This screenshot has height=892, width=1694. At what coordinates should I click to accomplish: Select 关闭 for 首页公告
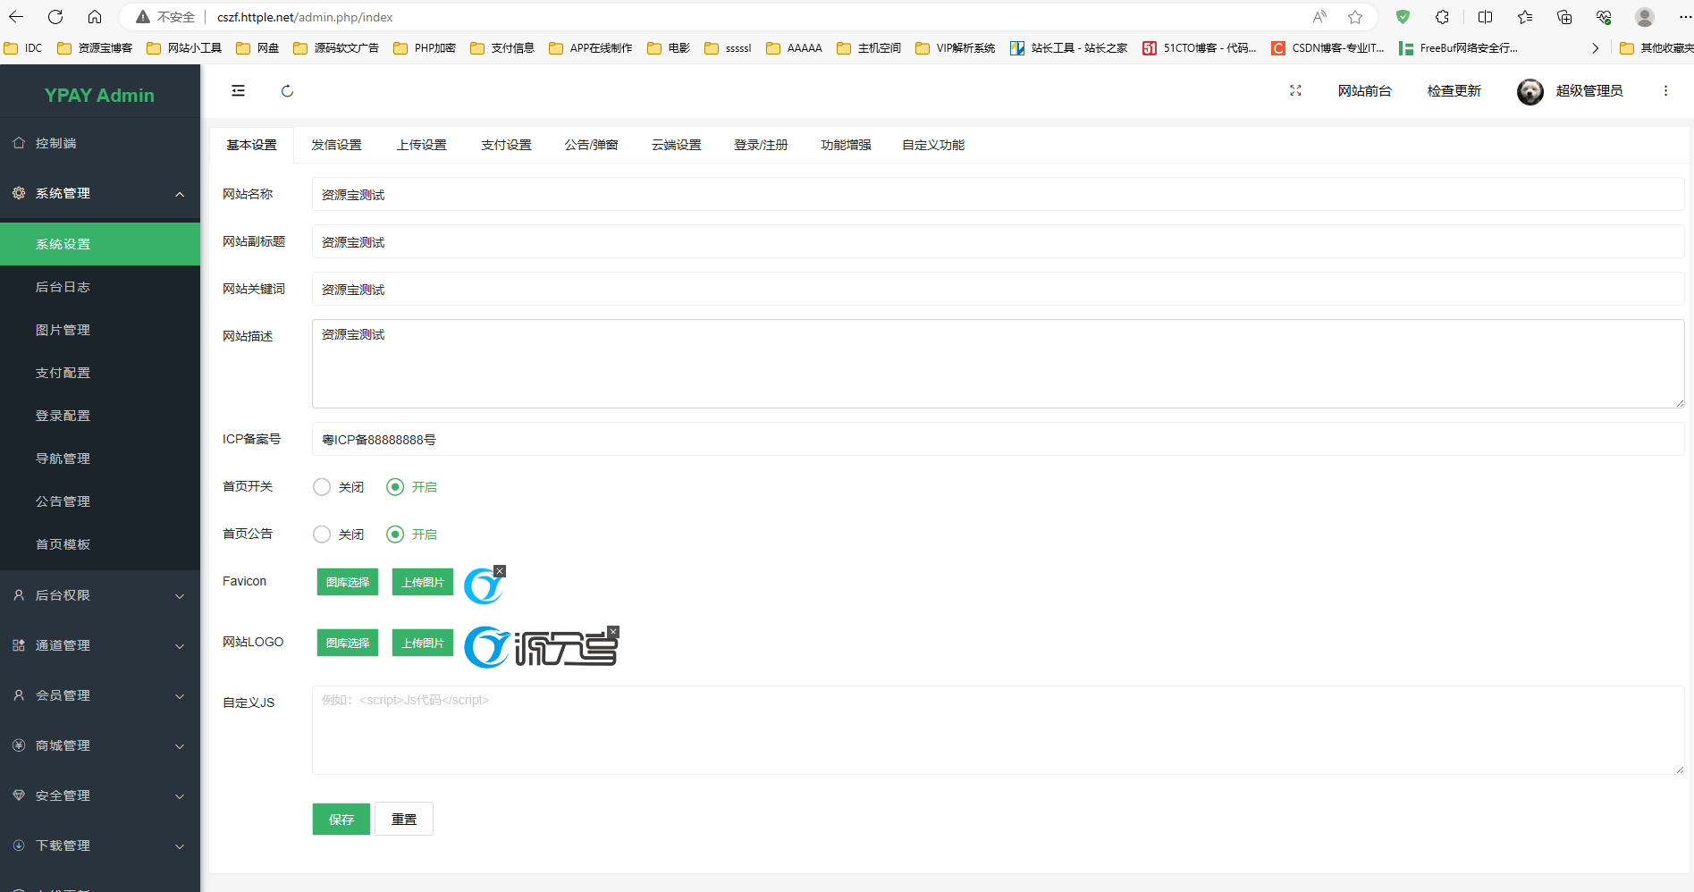pos(322,534)
